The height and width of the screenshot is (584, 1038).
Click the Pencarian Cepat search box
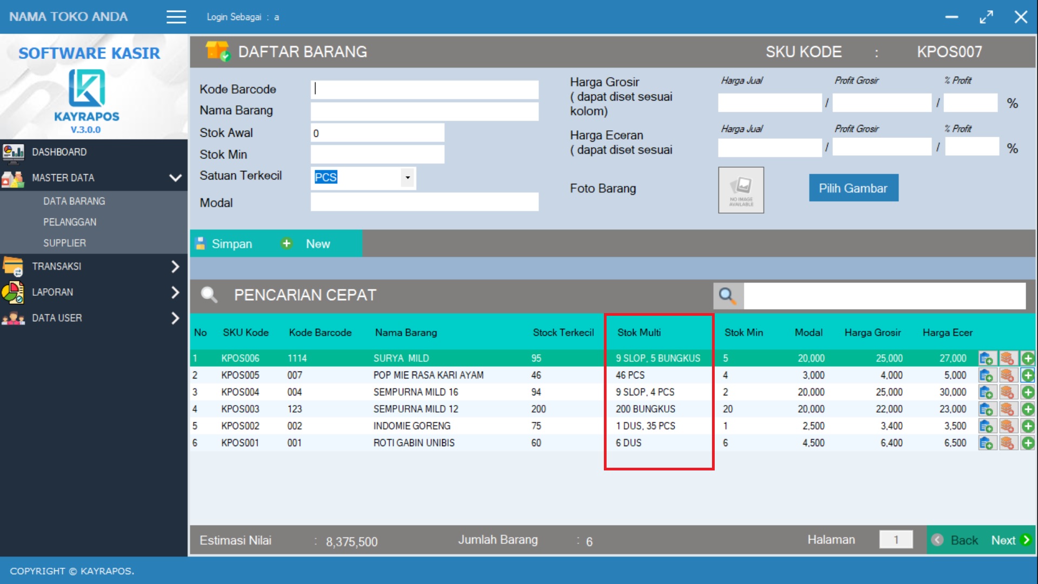coord(884,296)
